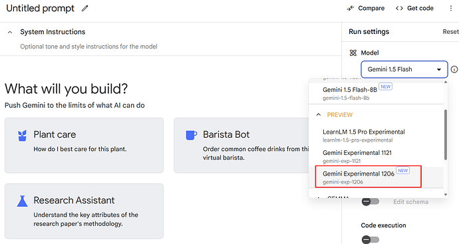Open the three-dot overflow menu
Image resolution: width=459 pixels, height=244 pixels.
coord(451,8)
